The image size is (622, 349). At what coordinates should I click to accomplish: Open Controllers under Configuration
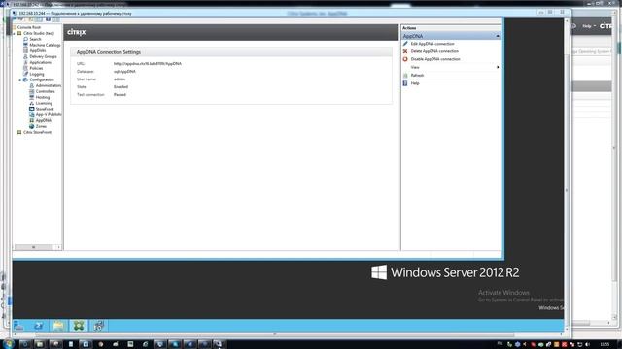click(45, 91)
